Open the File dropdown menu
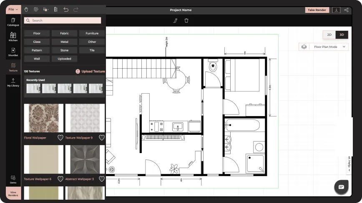 click(13, 10)
